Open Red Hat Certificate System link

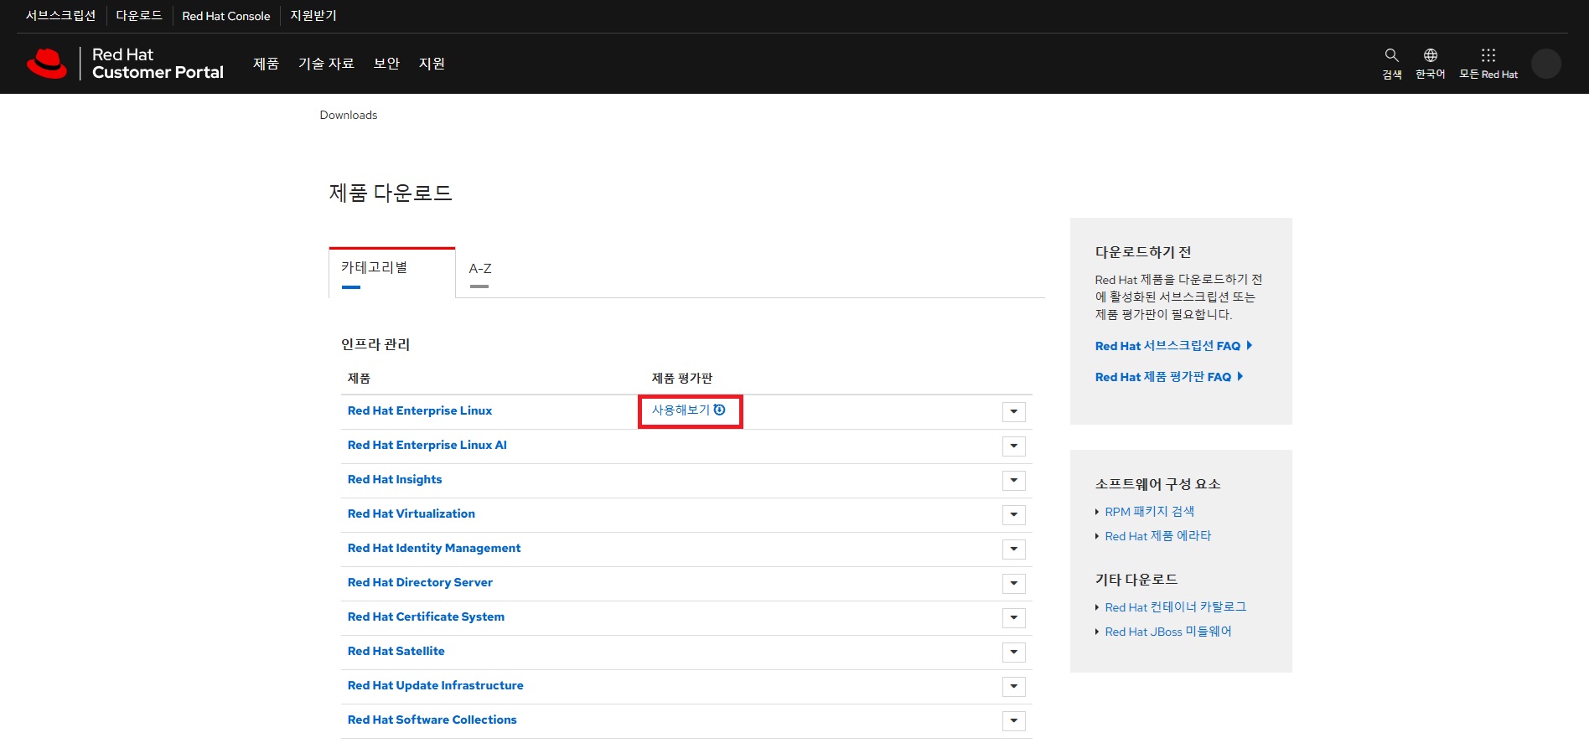click(x=426, y=617)
